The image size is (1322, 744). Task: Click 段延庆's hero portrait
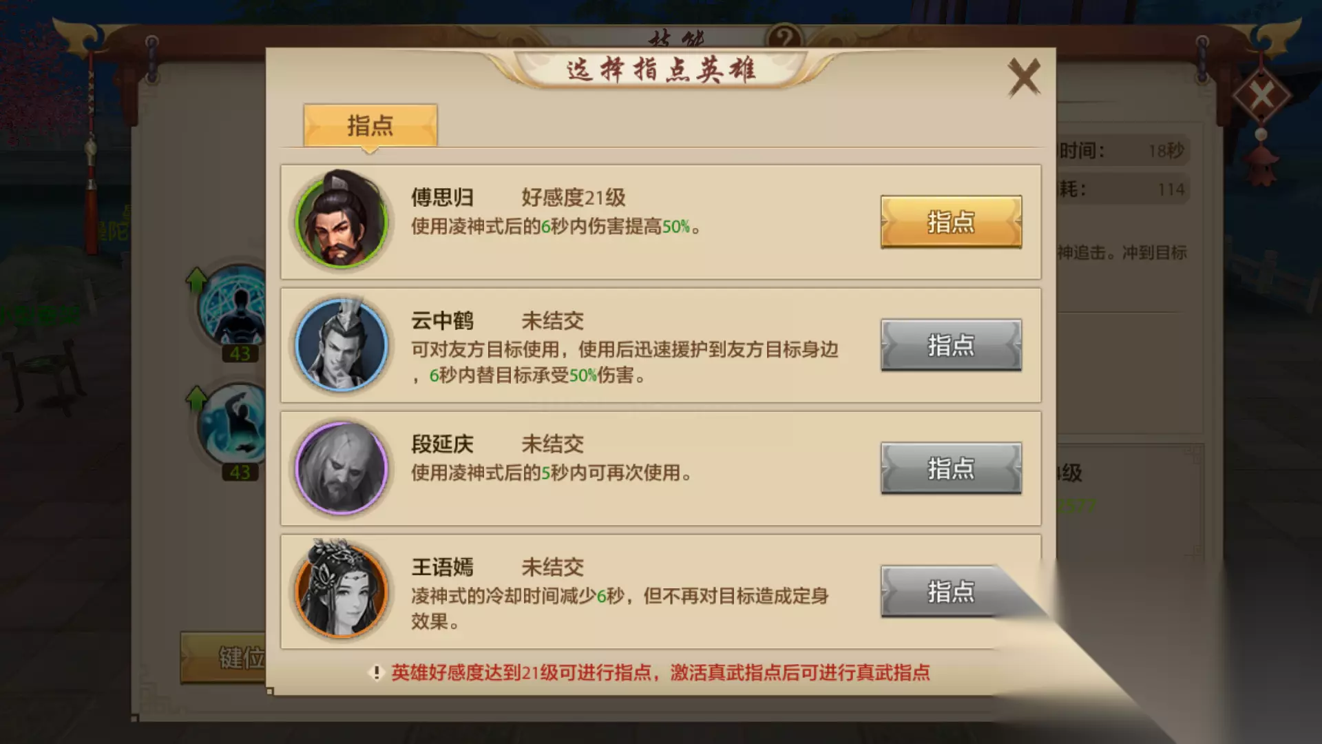[x=341, y=468]
